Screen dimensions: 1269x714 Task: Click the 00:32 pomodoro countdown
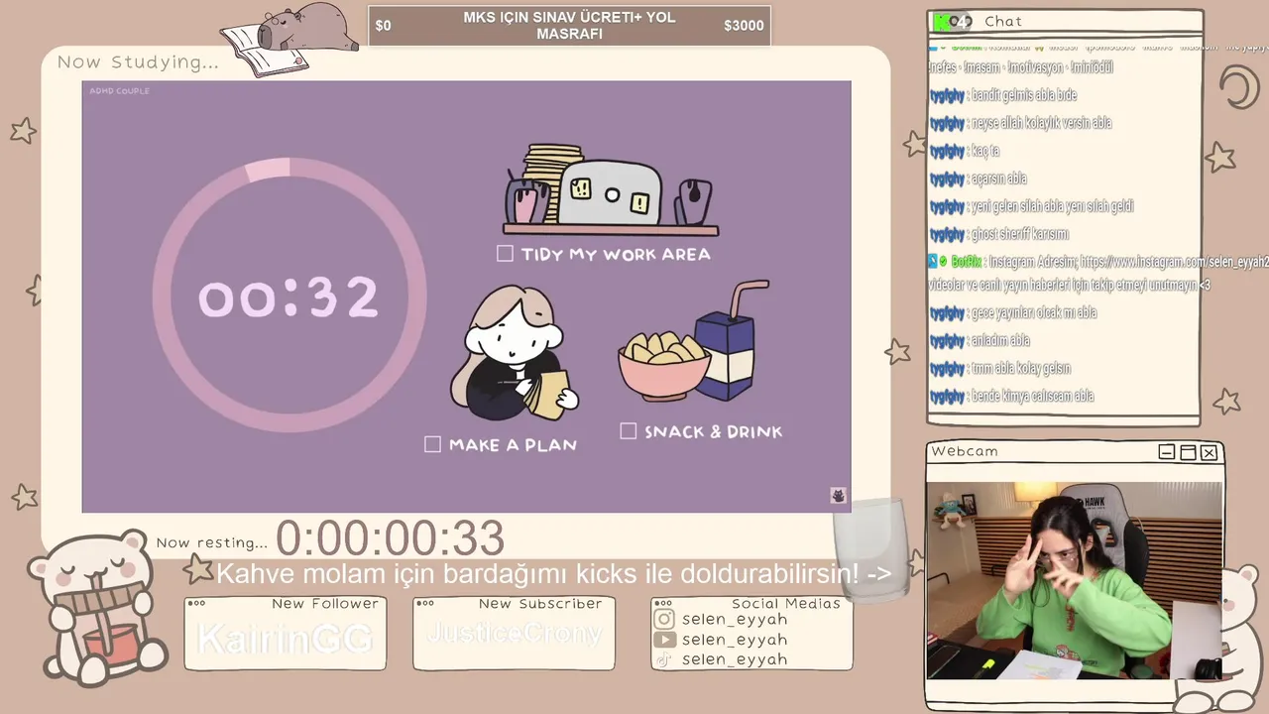[288, 297]
